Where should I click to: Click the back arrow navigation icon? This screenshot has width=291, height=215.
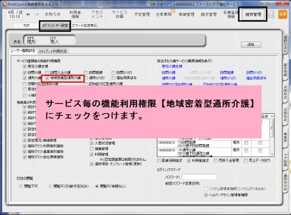tap(28, 15)
